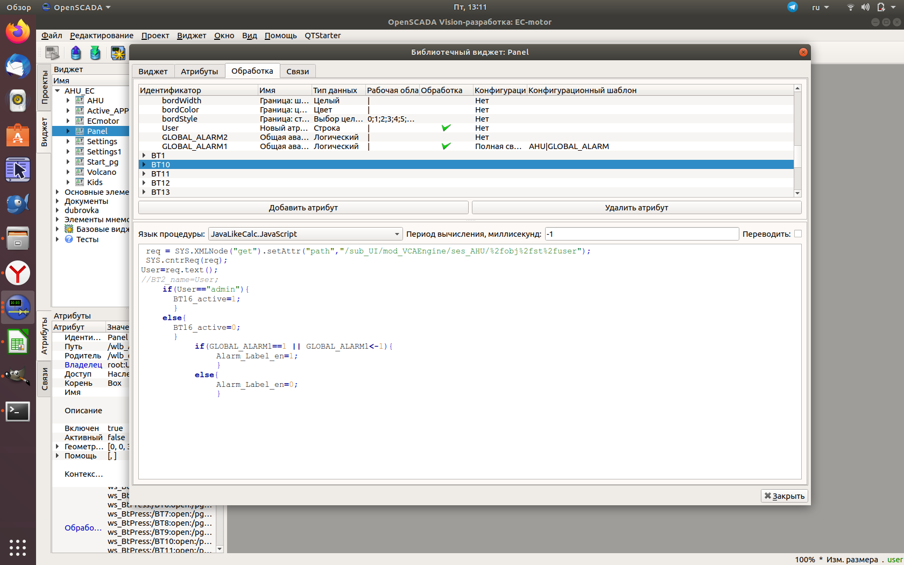
Task: Open the Telegram tray icon
Action: [792, 7]
